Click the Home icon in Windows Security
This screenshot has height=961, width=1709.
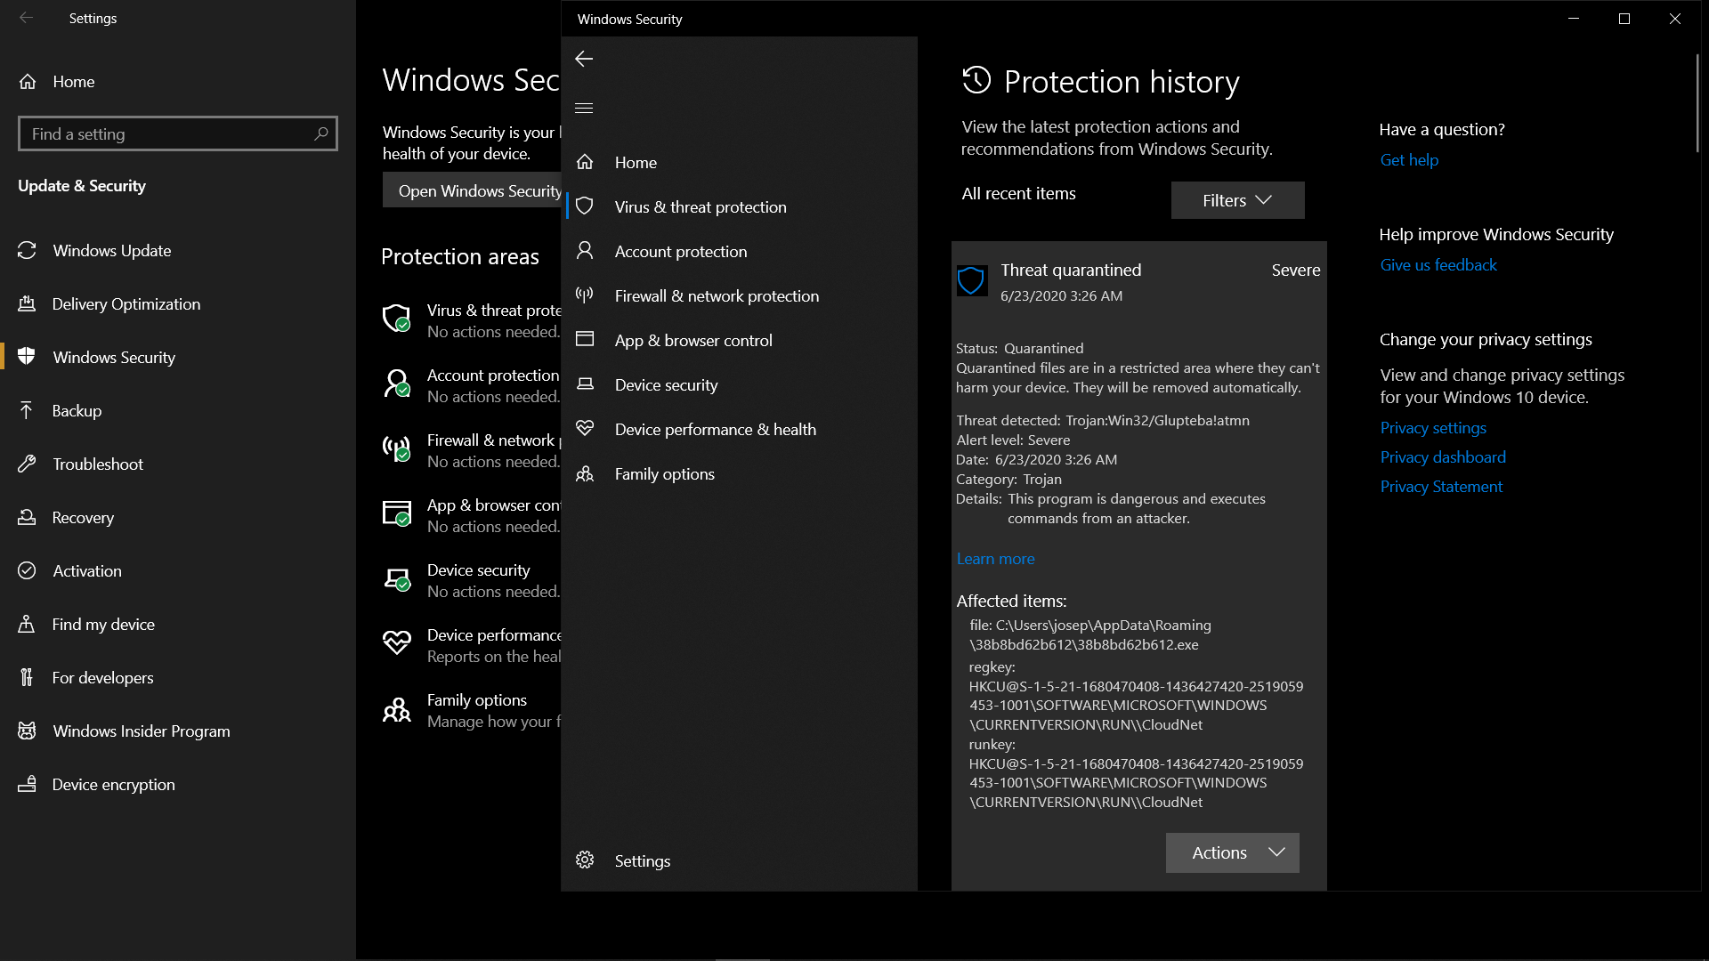pyautogui.click(x=585, y=162)
